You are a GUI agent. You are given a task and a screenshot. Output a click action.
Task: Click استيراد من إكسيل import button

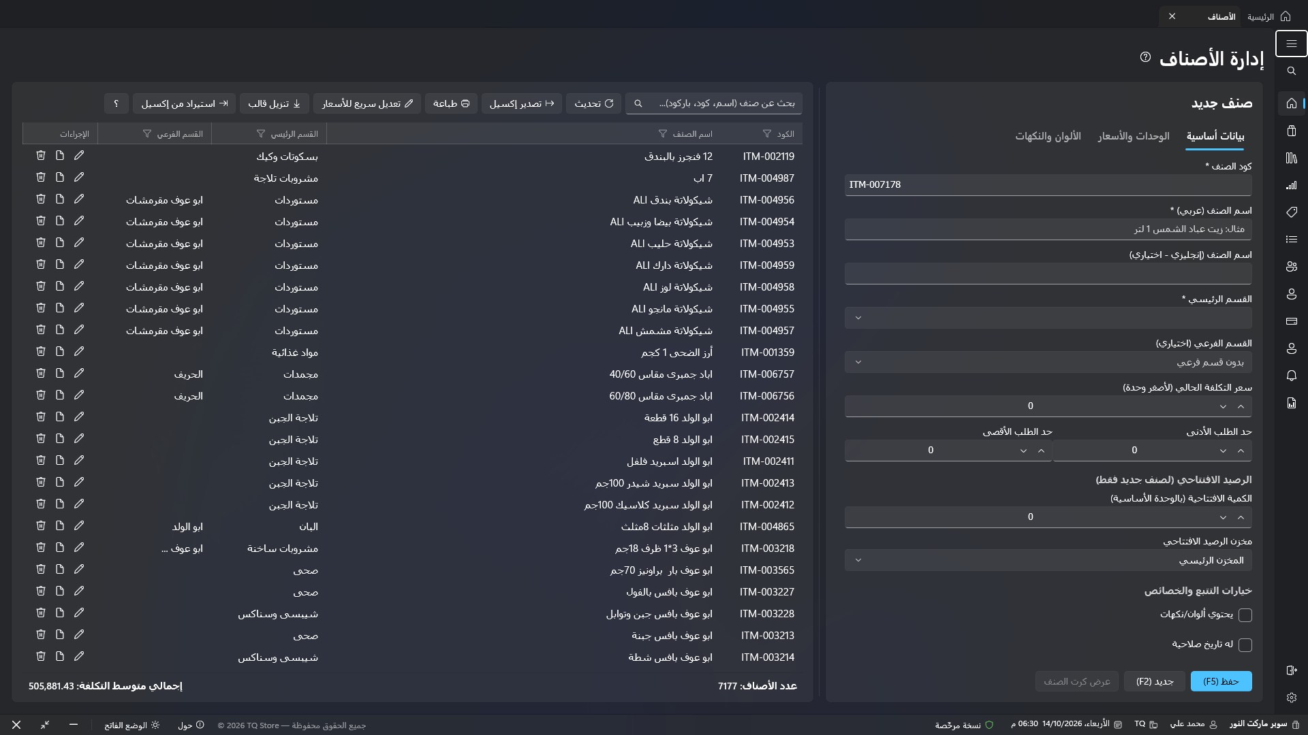coord(185,103)
